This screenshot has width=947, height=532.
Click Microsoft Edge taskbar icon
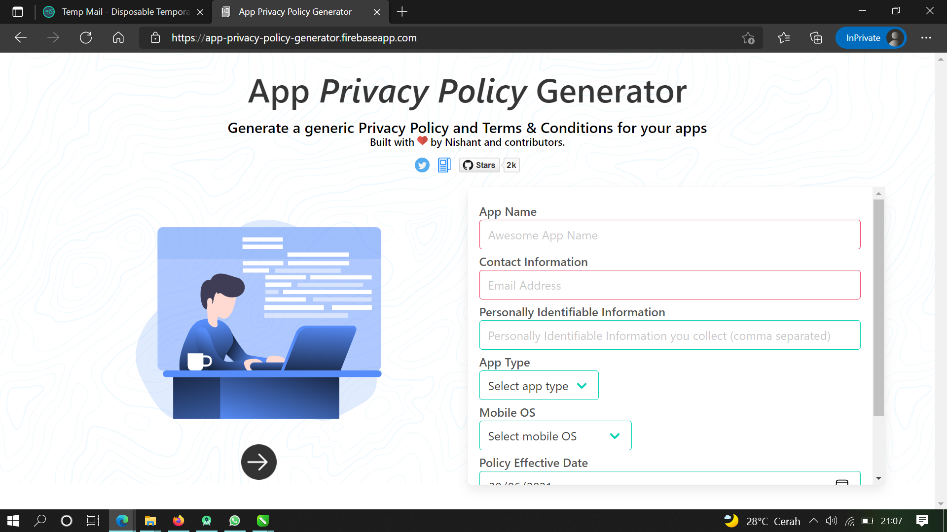point(122,521)
